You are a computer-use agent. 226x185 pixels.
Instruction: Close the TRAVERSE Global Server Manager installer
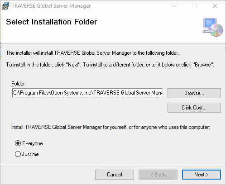[x=215, y=6]
